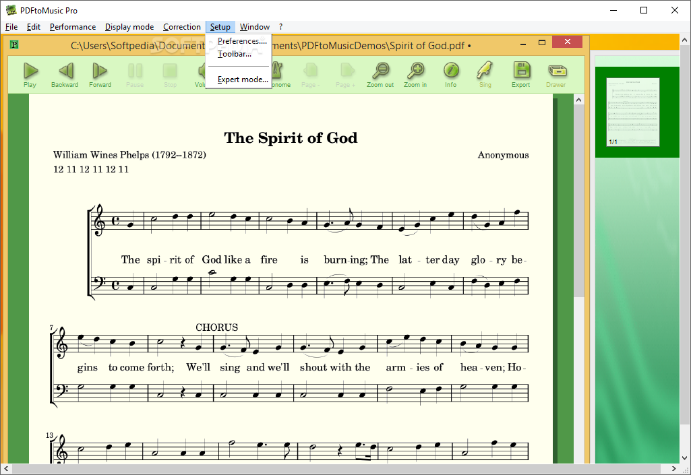Close the Spirit of God document window
Image resolution: width=691 pixels, height=475 pixels.
[568, 42]
